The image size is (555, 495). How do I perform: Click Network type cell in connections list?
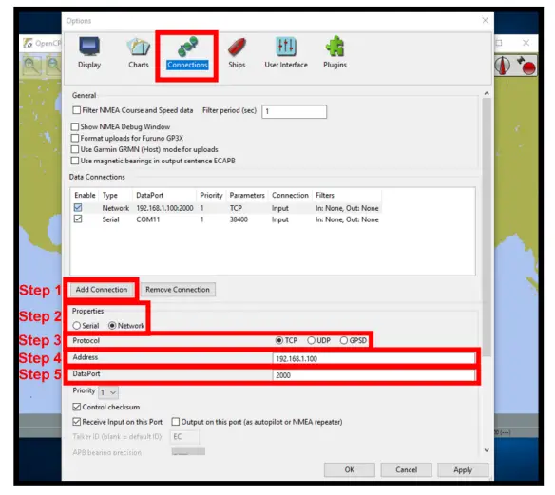(116, 208)
